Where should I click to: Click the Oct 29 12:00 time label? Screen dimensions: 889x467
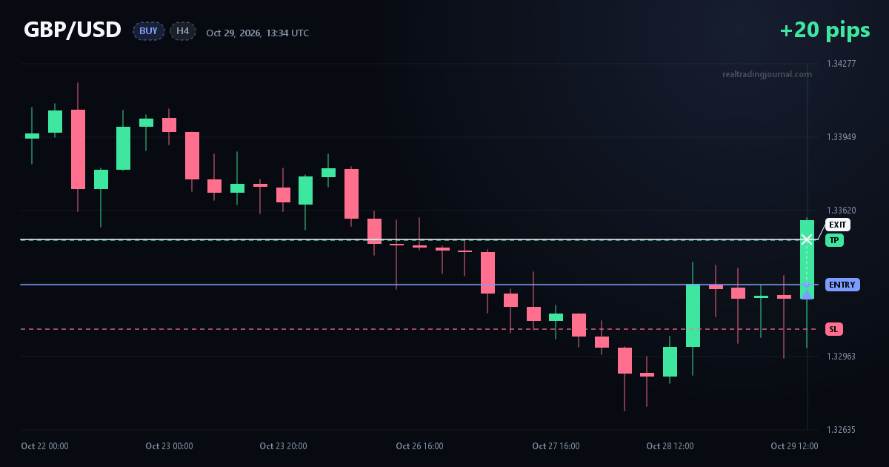click(x=794, y=446)
